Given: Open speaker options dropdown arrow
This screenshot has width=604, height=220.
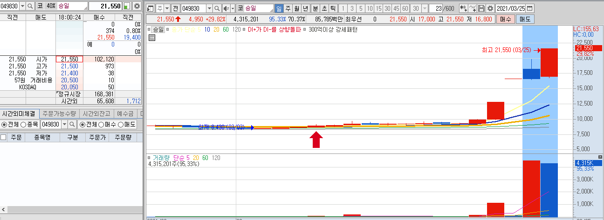Looking at the screenshot, I should (x=233, y=8).
